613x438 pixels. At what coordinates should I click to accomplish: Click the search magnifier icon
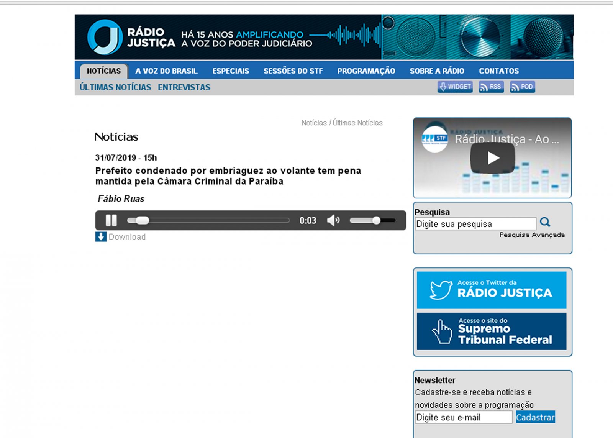click(x=545, y=222)
